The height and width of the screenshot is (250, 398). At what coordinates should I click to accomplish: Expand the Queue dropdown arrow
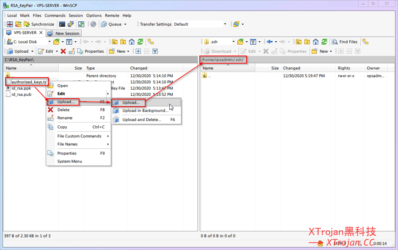coord(125,24)
